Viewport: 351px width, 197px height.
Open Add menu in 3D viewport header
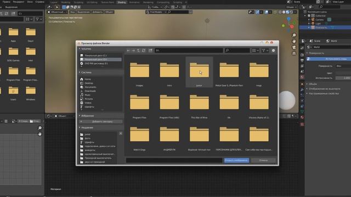click(x=98, y=12)
